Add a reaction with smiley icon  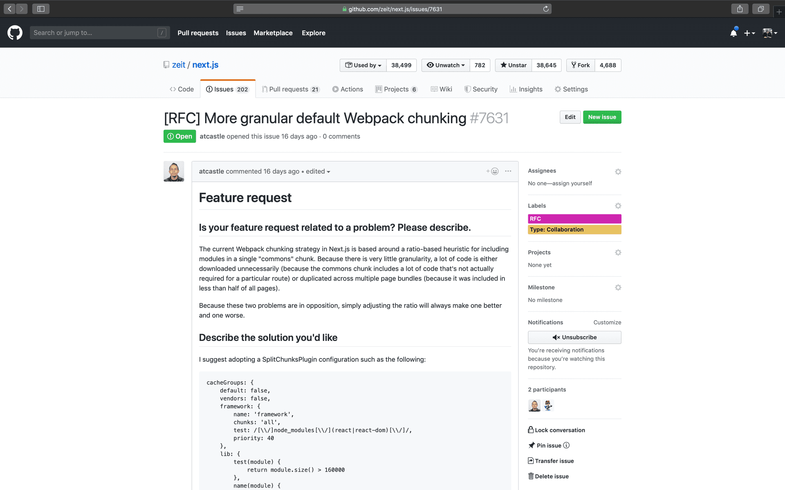point(492,171)
